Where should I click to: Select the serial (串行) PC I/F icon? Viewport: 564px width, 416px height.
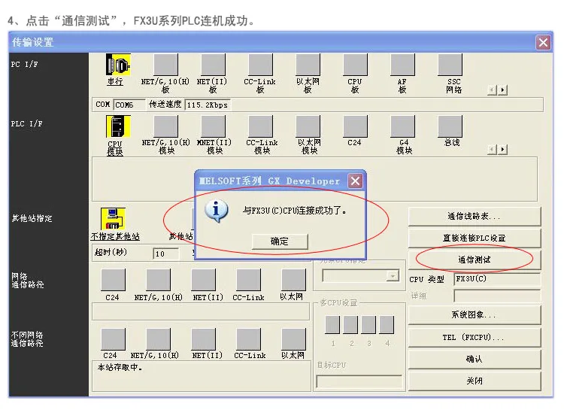[118, 65]
